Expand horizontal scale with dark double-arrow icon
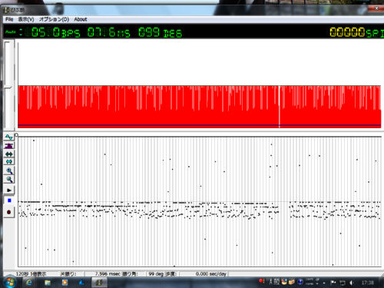This screenshot has height=288, width=384. click(x=9, y=154)
